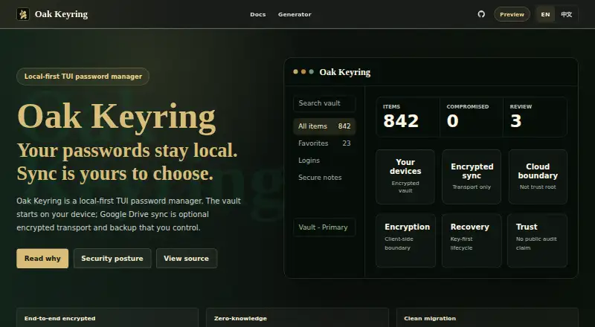Screen dimensions: 595x327
Task: Click the Clean migration feature card
Action: coord(487,318)
